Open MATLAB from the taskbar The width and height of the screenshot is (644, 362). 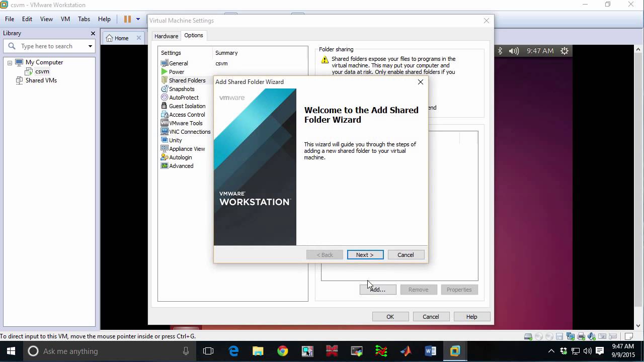coord(406,351)
